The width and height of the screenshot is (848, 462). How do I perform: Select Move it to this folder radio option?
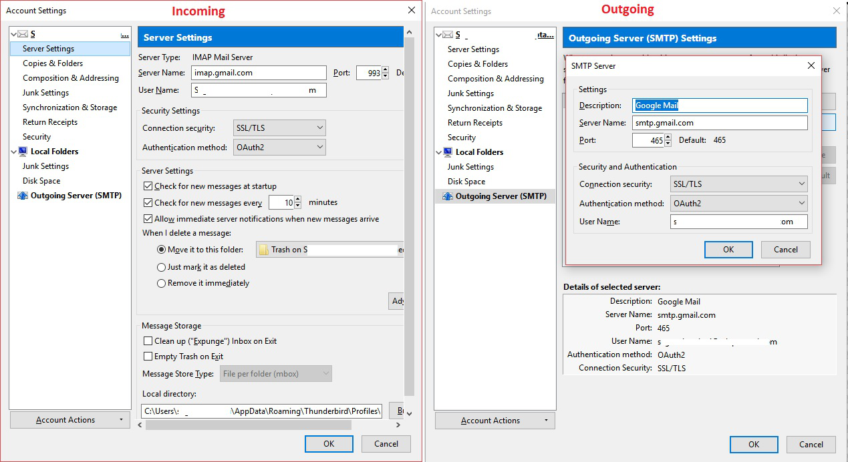[161, 250]
